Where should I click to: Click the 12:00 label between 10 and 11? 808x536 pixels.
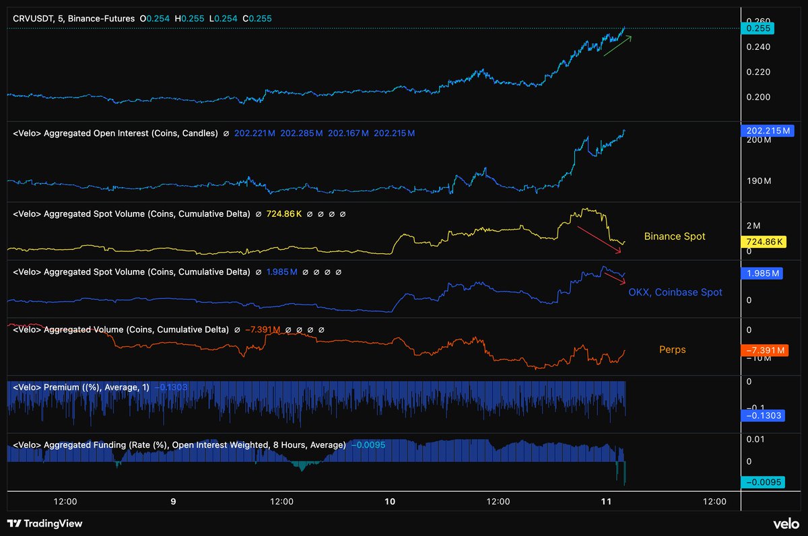pos(498,502)
